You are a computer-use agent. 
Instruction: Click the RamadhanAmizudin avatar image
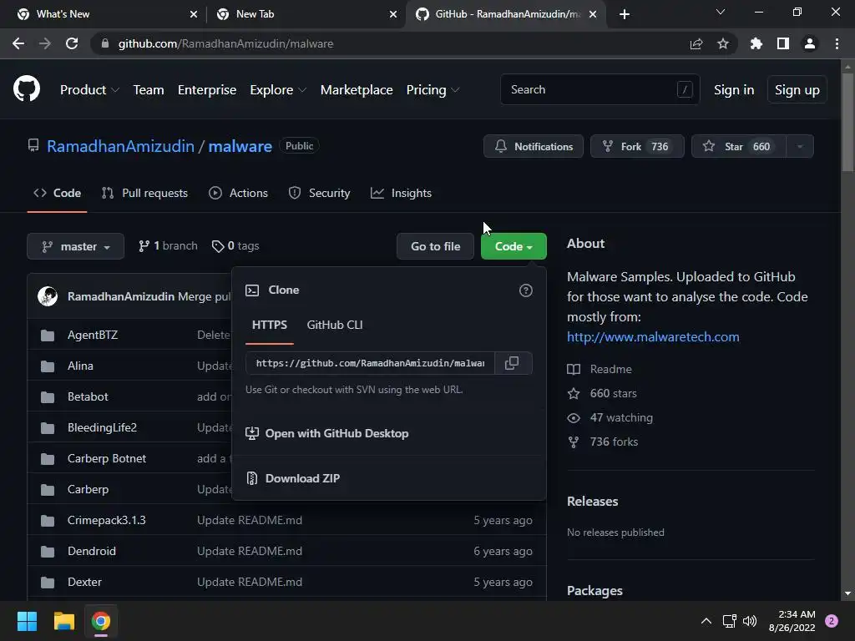pyautogui.click(x=48, y=296)
